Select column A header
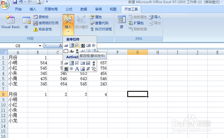This screenshot has width=224, height=138. tap(18, 52)
